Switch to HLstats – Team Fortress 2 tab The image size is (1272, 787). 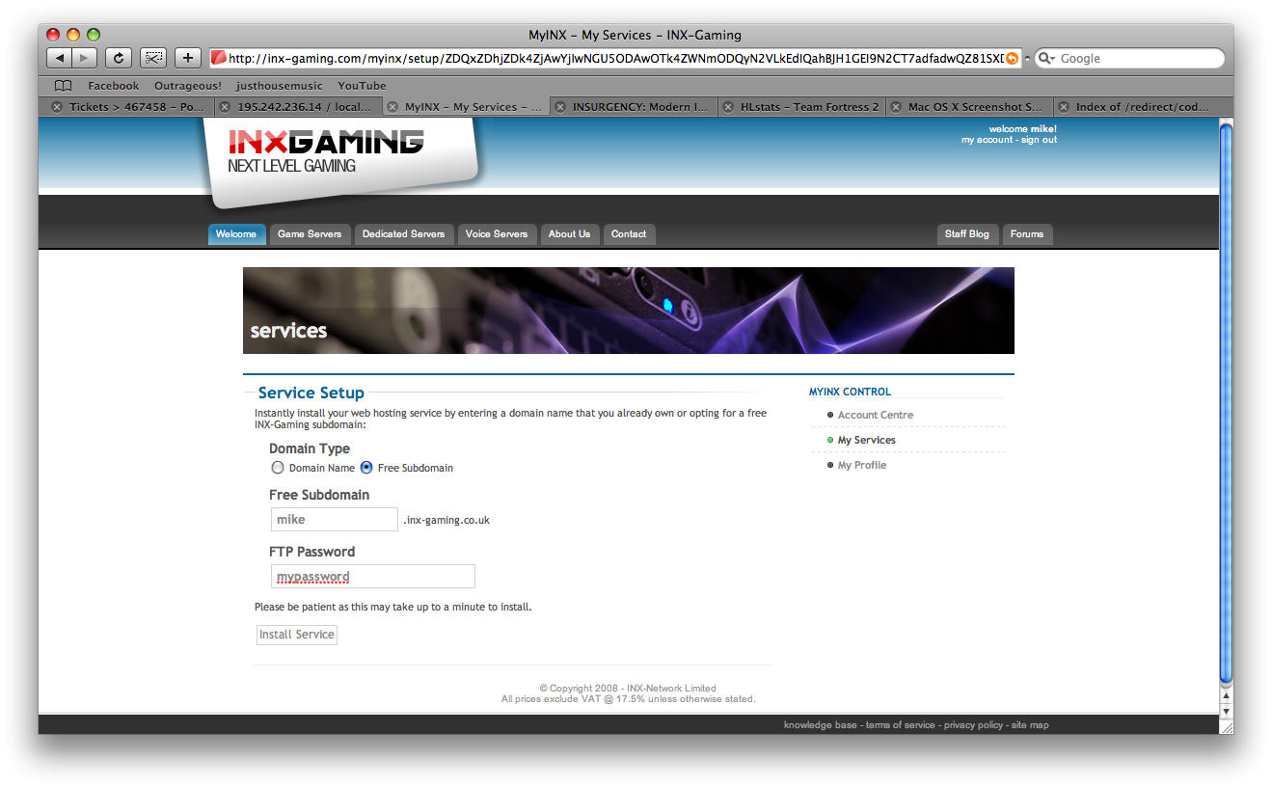[x=801, y=107]
